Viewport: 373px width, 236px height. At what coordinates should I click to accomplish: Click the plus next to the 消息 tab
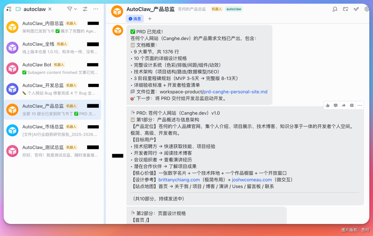tap(150, 19)
